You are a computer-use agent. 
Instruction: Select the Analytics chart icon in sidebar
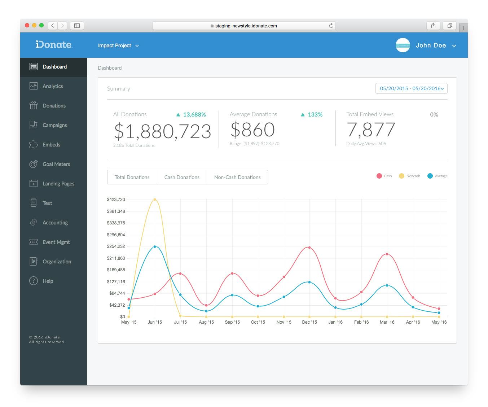click(33, 86)
